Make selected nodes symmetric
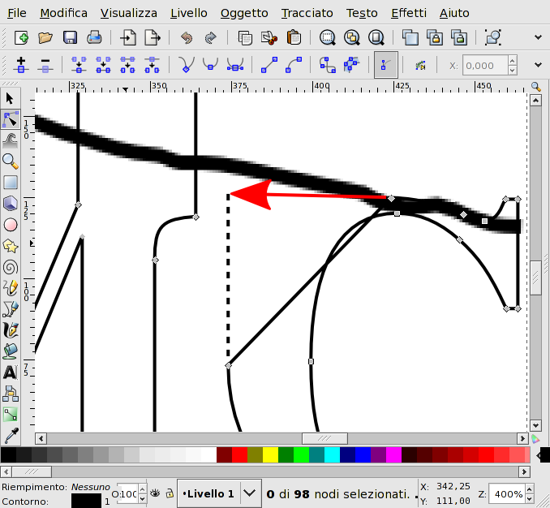This screenshot has width=550, height=508. pyautogui.click(x=235, y=65)
